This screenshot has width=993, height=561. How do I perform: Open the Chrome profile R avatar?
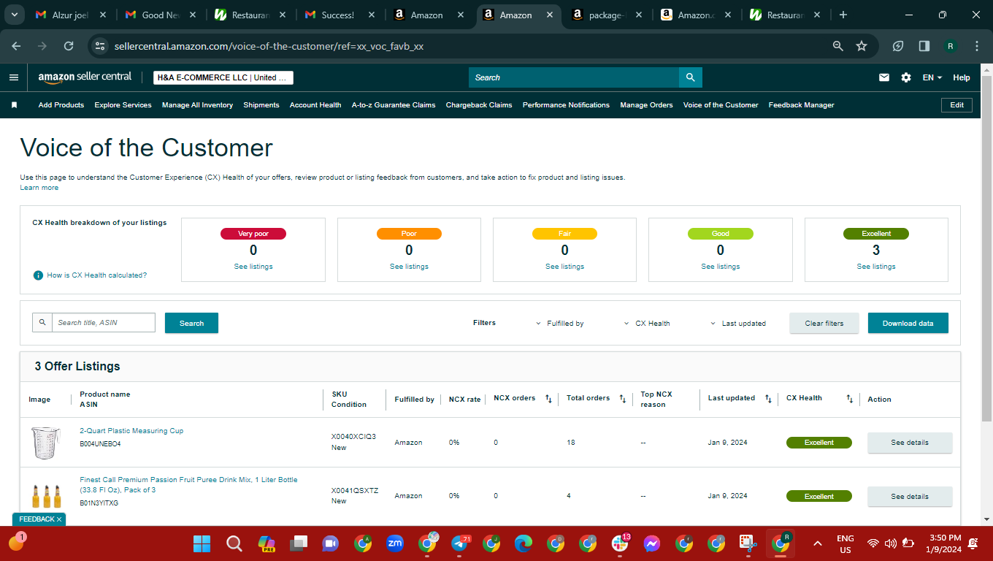tap(951, 46)
